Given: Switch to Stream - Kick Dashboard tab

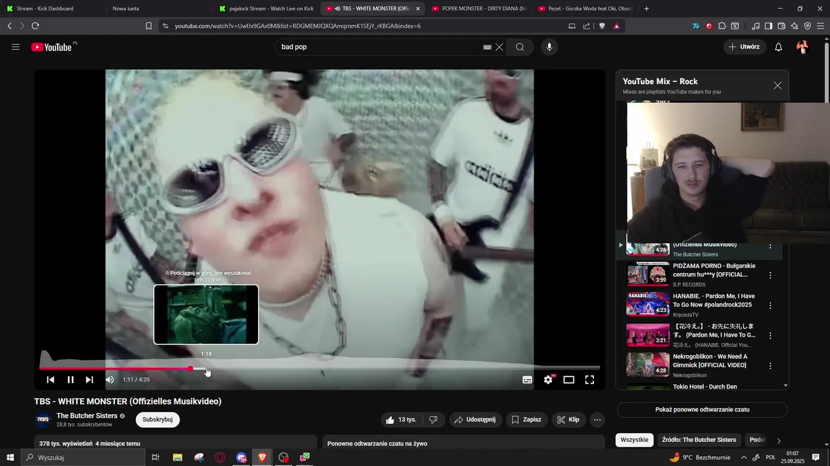Looking at the screenshot, I should click(53, 8).
